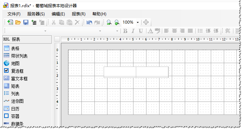The height and width of the screenshot is (131, 244).
Task: Click the bullet list icon
Action: 200,31
